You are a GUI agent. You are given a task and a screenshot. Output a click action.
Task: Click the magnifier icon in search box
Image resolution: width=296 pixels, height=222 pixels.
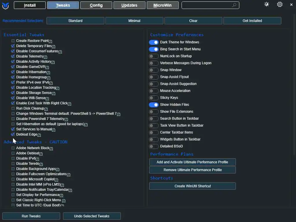click(234, 5)
